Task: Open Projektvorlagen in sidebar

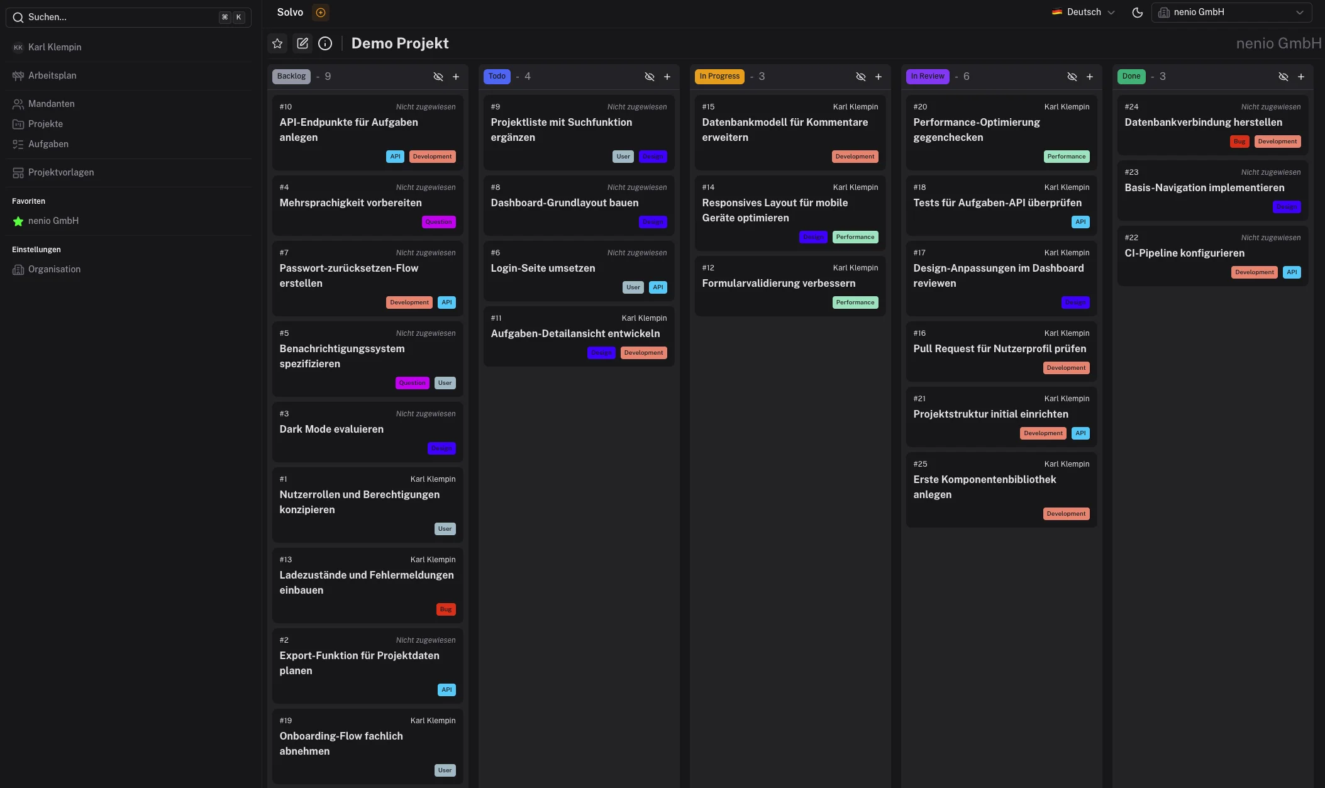Action: point(128,172)
